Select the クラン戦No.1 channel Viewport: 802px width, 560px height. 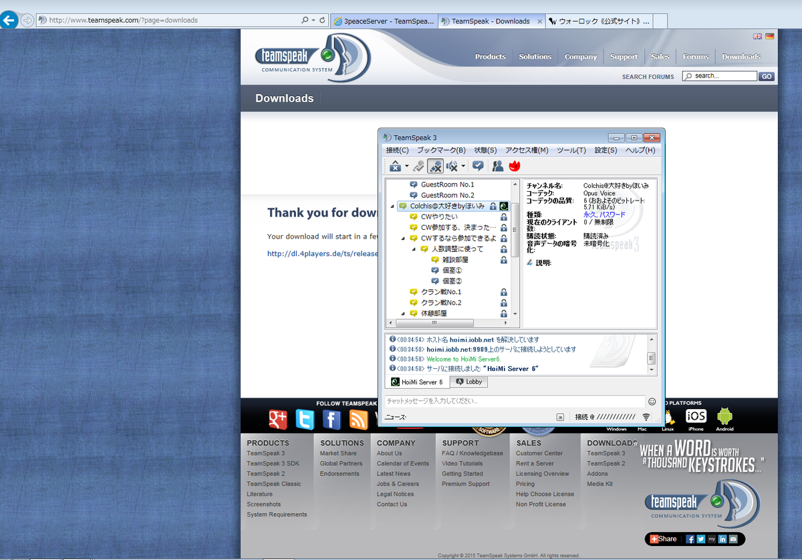click(441, 292)
